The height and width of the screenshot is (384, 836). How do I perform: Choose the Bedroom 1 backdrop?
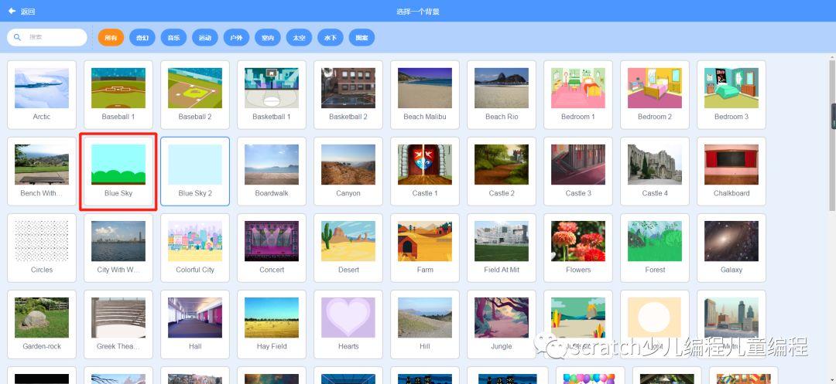(x=578, y=95)
